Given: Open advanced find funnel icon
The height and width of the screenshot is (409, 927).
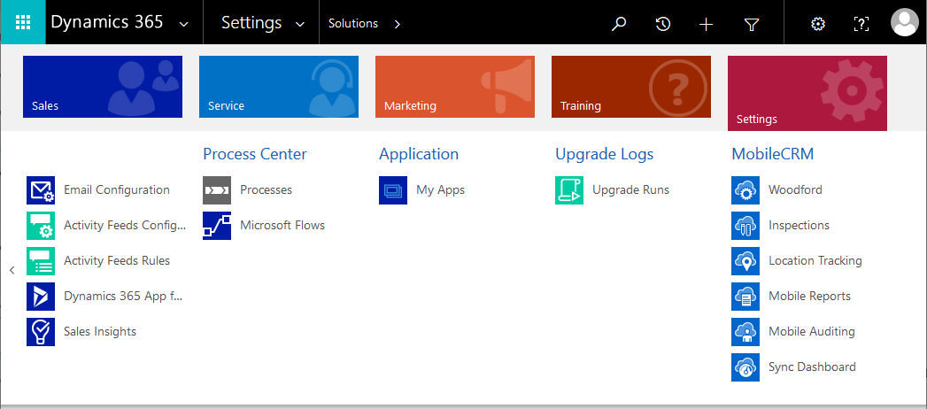Looking at the screenshot, I should pyautogui.click(x=751, y=24).
